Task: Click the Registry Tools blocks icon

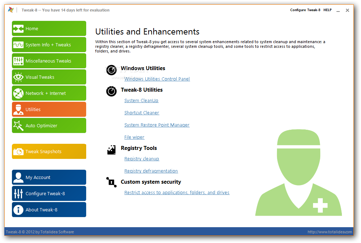Action: 111,150
